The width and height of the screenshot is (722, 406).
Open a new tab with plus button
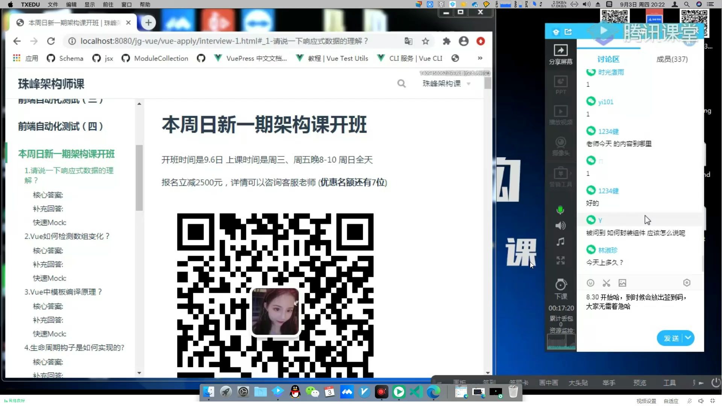[149, 23]
